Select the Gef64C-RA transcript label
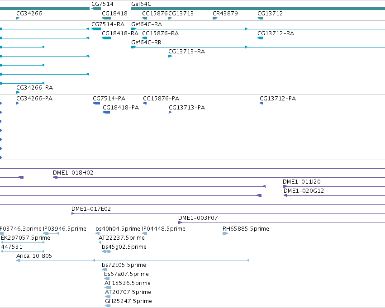This screenshot has width=385, height=308. 147,24
